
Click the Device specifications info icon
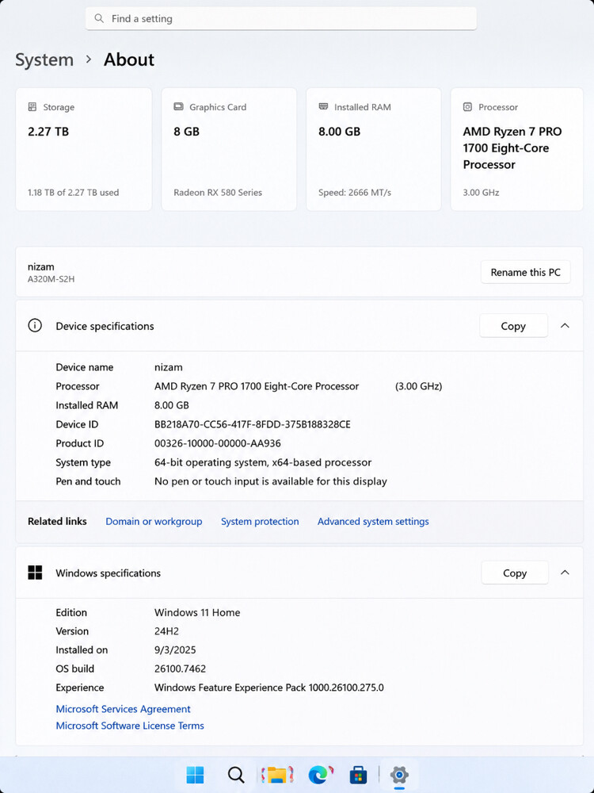(35, 326)
